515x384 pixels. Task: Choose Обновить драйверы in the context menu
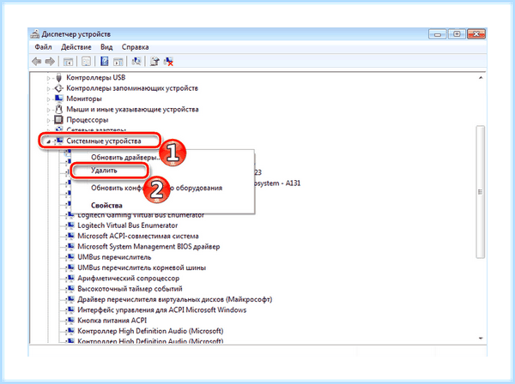[125, 158]
